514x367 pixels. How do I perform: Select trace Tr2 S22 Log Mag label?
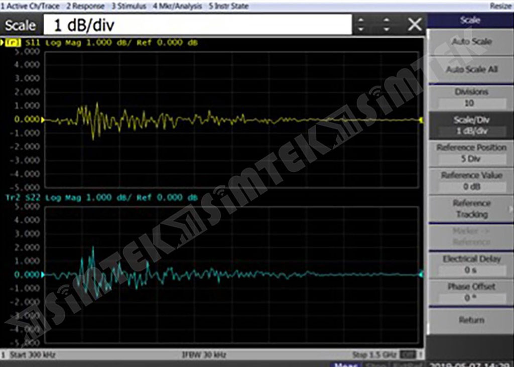[x=101, y=197]
